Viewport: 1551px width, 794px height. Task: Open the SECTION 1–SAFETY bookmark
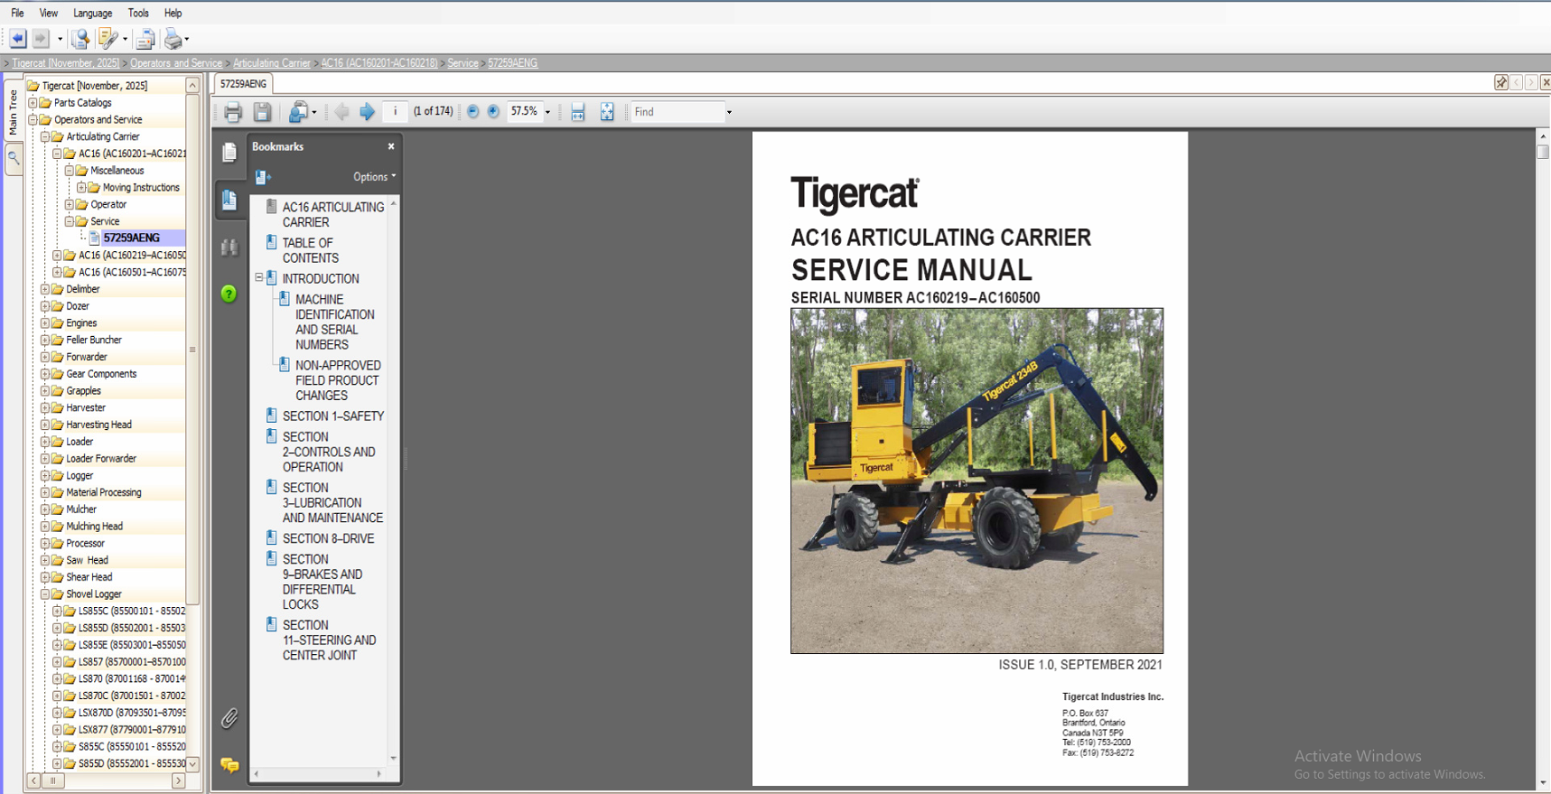333,416
